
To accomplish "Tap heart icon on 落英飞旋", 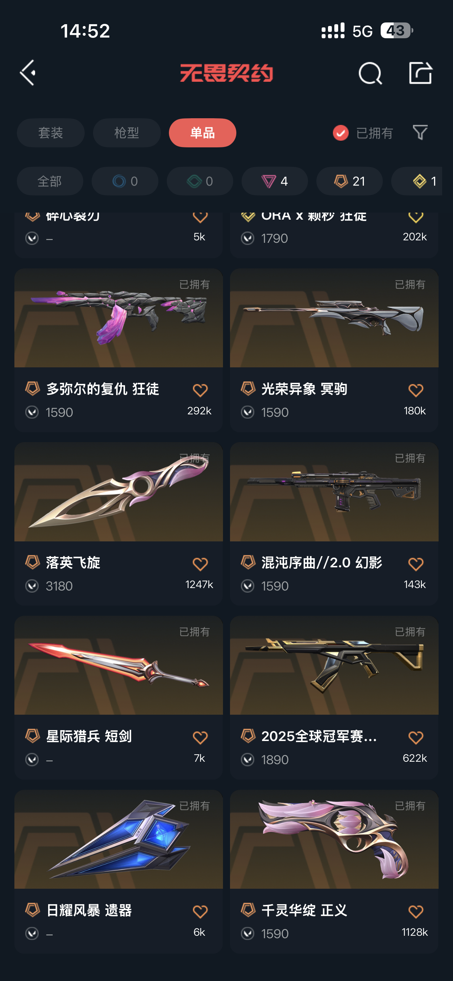I will [200, 563].
